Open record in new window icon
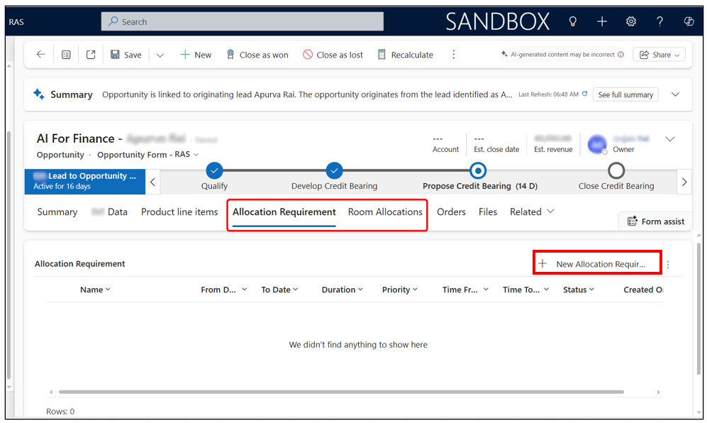Screen dimensions: 707x423 (x=91, y=55)
